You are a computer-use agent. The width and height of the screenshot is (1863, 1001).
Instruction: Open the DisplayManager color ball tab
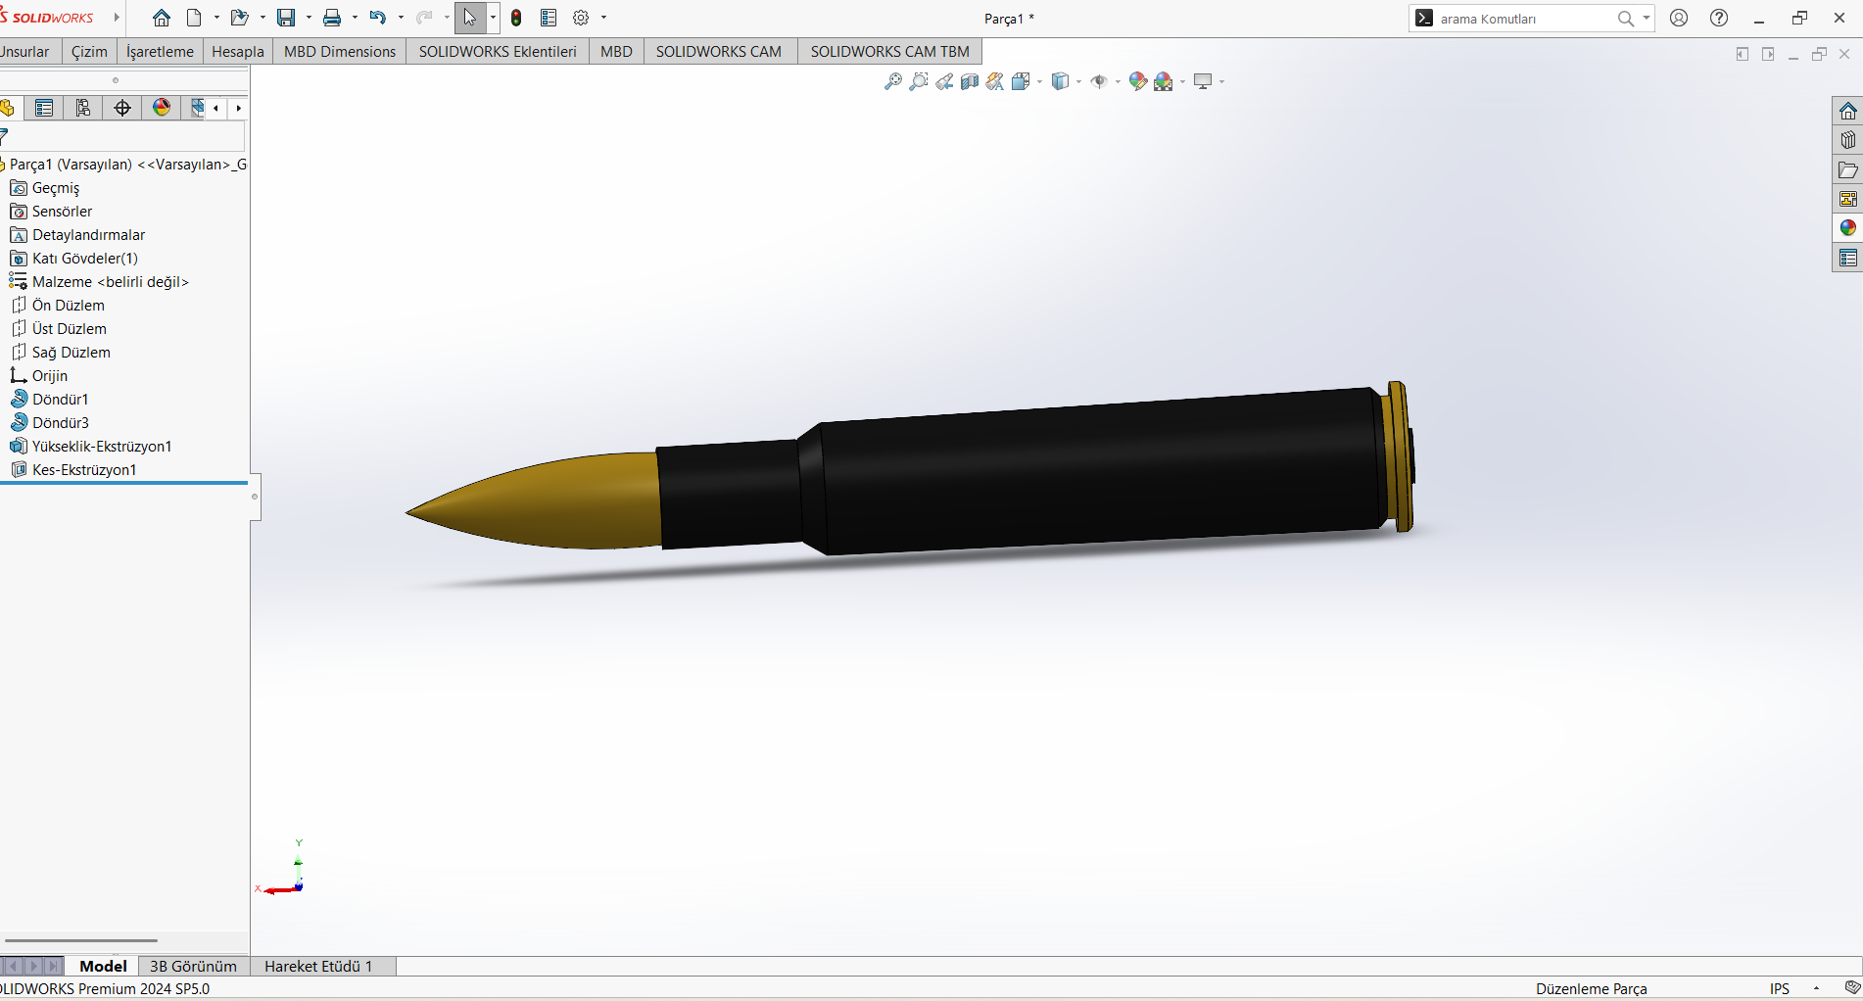(162, 108)
